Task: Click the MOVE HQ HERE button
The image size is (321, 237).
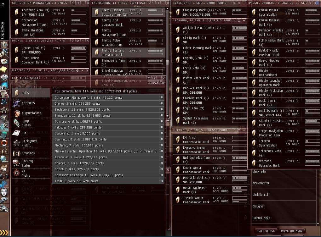Action: (x=292, y=231)
